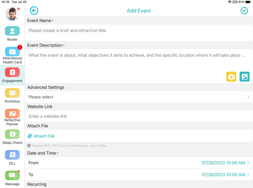Tap the yellow camera icon
The height and width of the screenshot is (188, 253).
tap(231, 77)
